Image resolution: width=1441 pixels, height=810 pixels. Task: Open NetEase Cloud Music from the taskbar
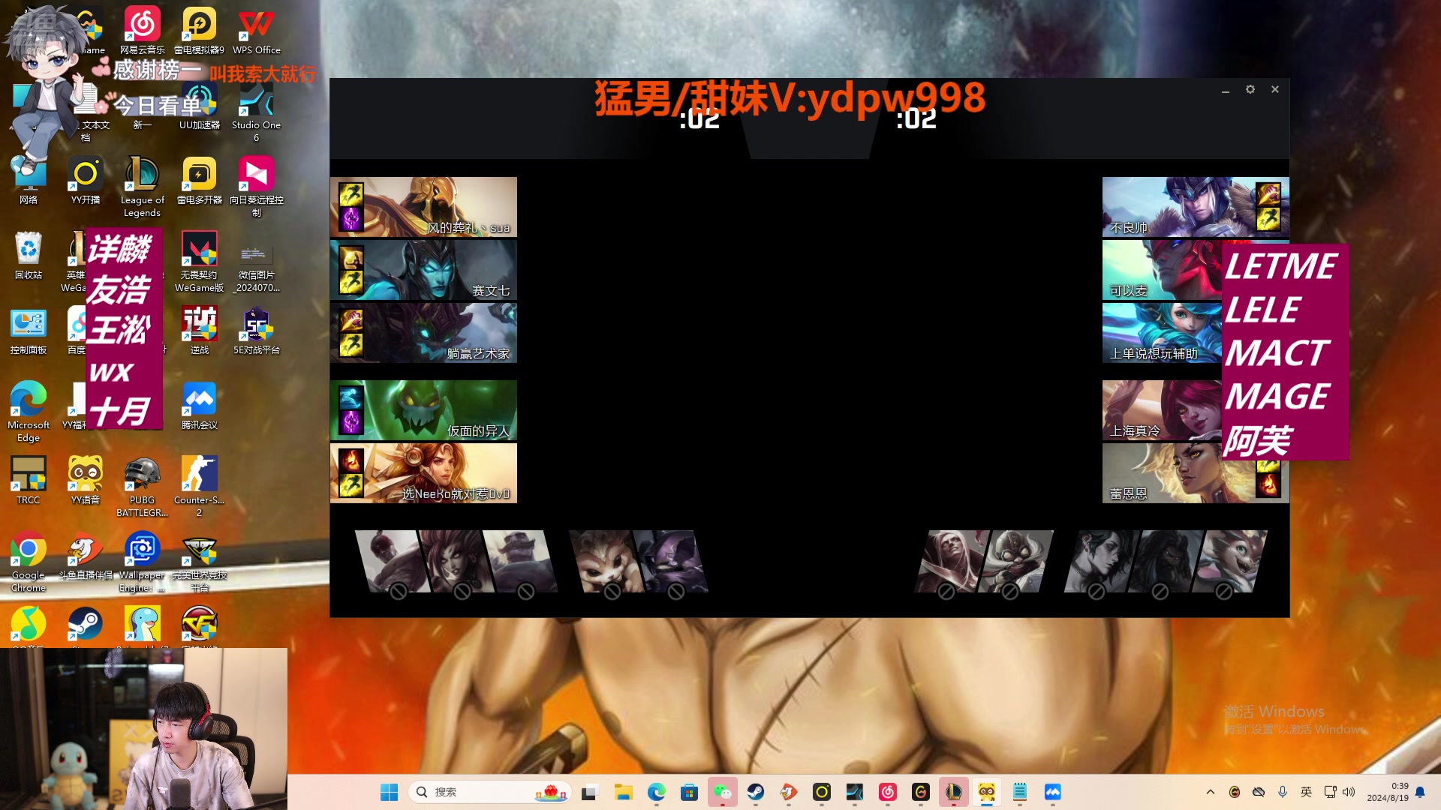[x=888, y=792]
